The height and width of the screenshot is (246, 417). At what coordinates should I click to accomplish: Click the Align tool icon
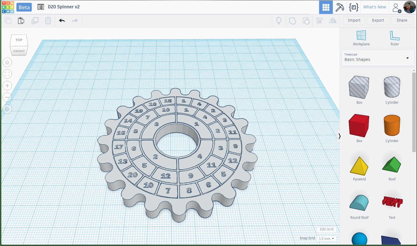coord(320,21)
